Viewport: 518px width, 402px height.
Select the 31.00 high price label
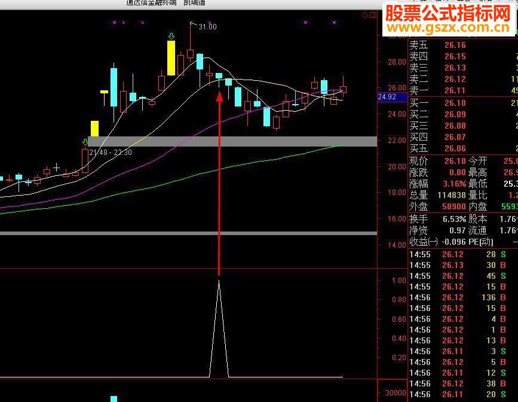pos(207,27)
